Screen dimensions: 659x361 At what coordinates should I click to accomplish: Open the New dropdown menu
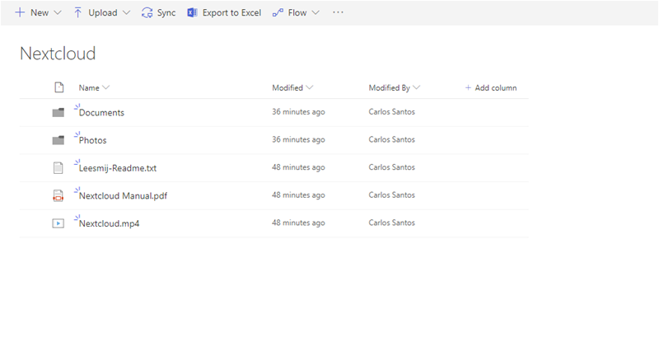(38, 12)
